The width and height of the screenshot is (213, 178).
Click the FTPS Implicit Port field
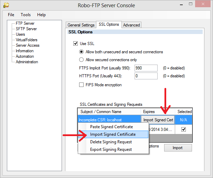146,68
